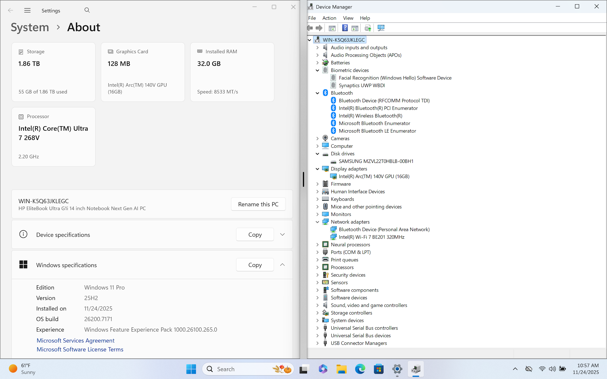
Task: Open the Settings search magnifier icon
Action: (x=87, y=10)
